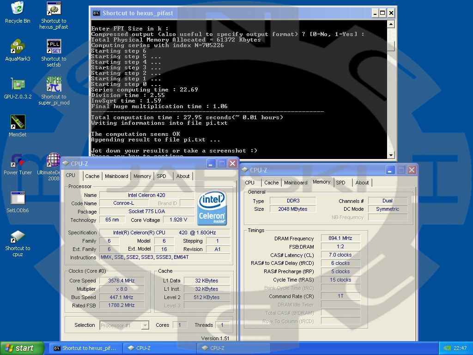Image resolution: width=473 pixels, height=355 pixels.
Task: Click the Memory Size value 2048 MBytes
Action: 293,209
